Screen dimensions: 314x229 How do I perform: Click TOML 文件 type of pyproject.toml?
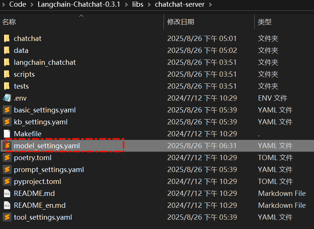pos(275,181)
